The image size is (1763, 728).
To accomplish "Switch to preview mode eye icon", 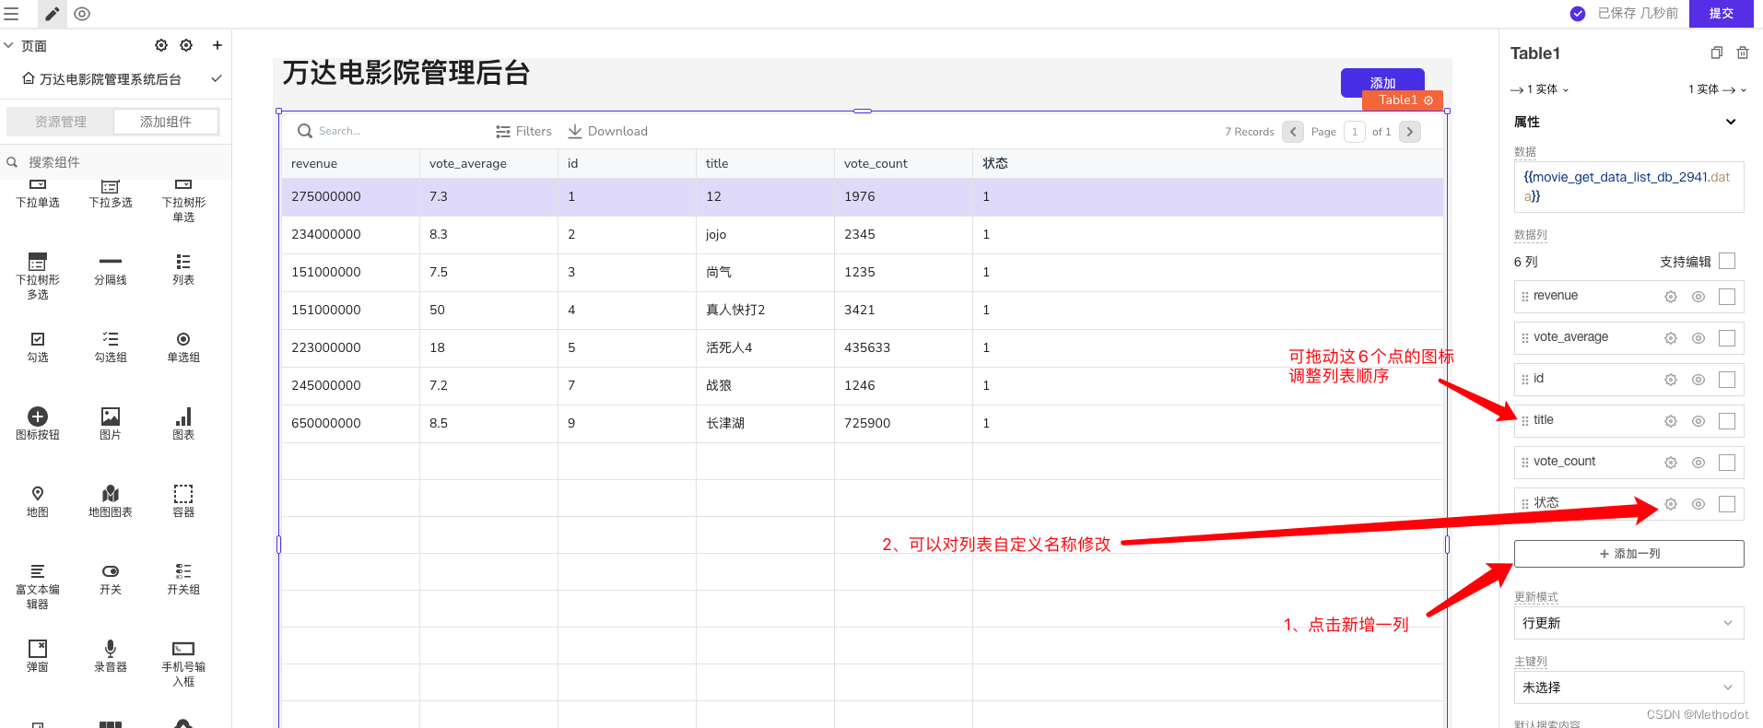I will pos(82,14).
